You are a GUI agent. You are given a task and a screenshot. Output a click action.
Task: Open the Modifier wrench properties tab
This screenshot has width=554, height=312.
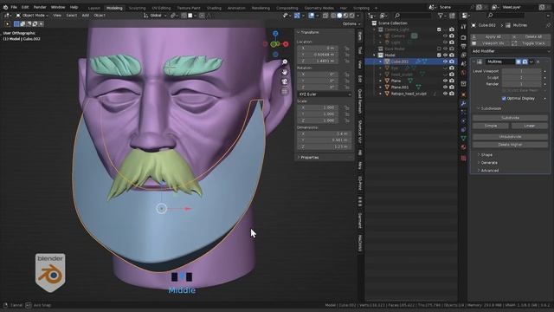464,104
